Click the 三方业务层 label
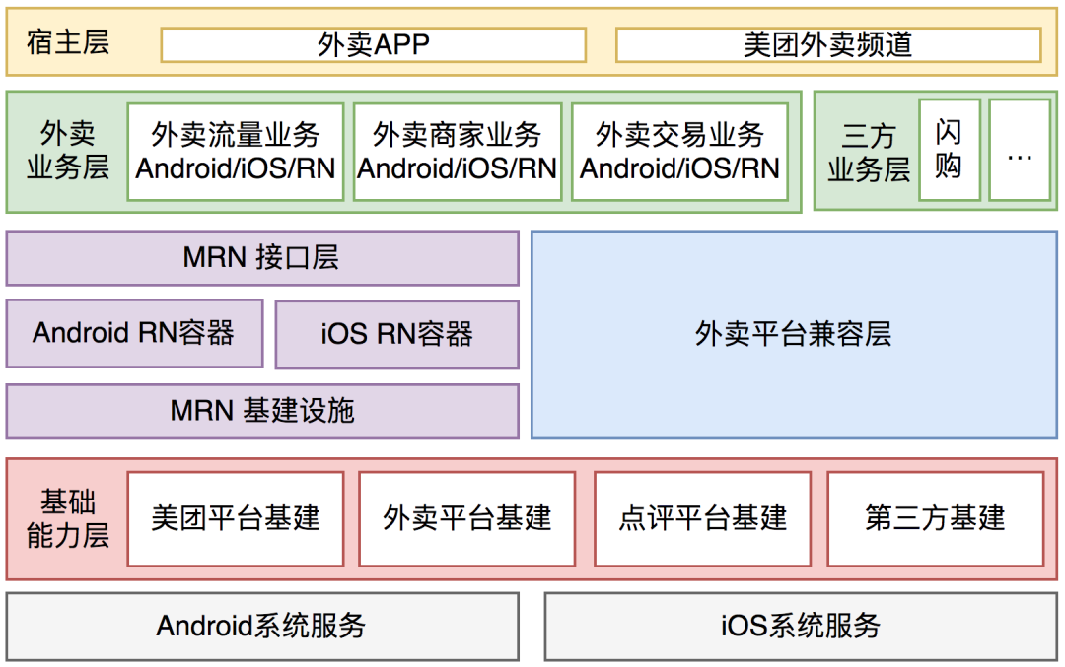The width and height of the screenshot is (1065, 667). [x=869, y=154]
